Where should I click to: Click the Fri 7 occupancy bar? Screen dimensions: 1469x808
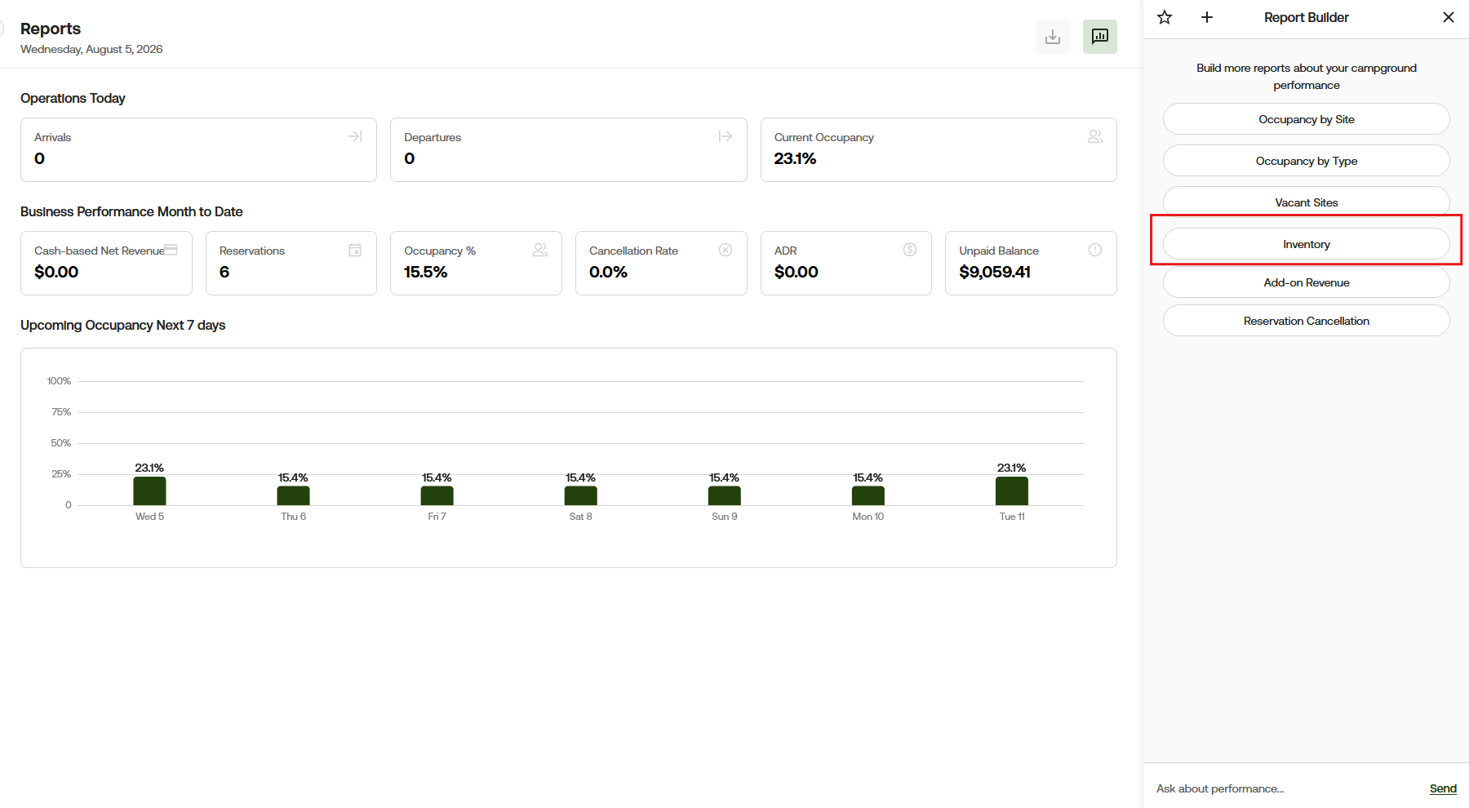pyautogui.click(x=437, y=495)
